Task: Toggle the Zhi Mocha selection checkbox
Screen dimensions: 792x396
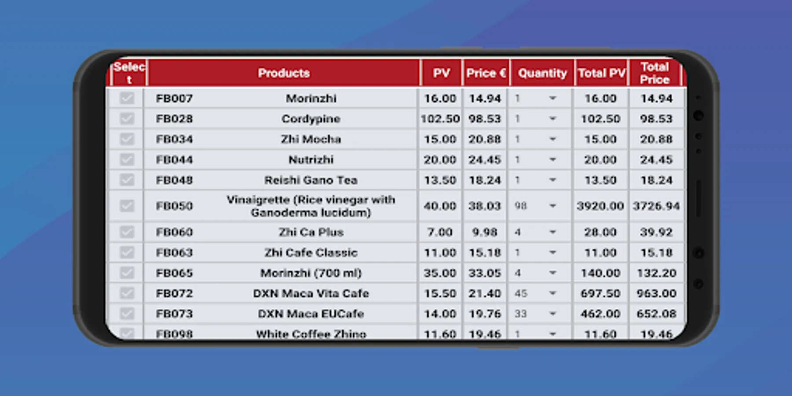Action: [x=127, y=139]
